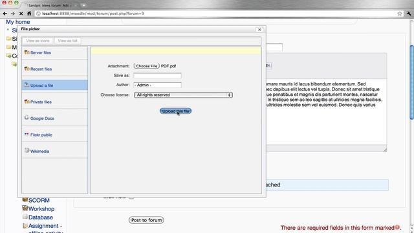
Task: Click editor resize handle corner
Action: tap(385, 150)
